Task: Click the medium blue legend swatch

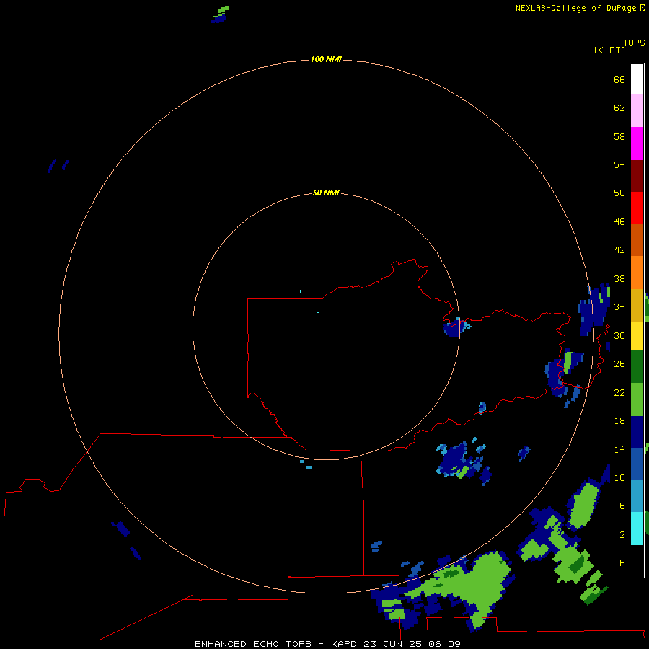Action: coord(637,464)
